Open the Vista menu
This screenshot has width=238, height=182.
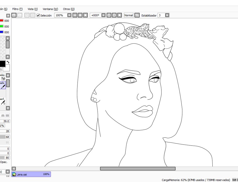point(33,9)
